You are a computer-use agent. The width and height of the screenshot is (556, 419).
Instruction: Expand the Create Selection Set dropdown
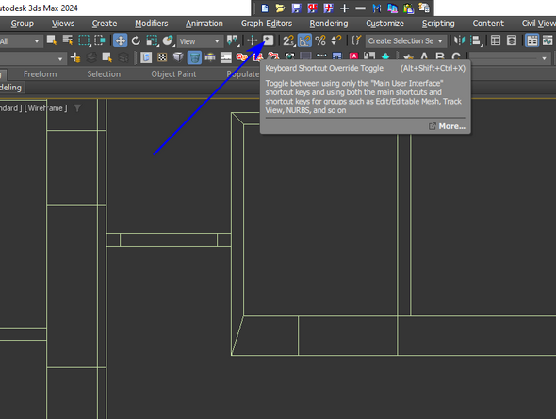405,41
